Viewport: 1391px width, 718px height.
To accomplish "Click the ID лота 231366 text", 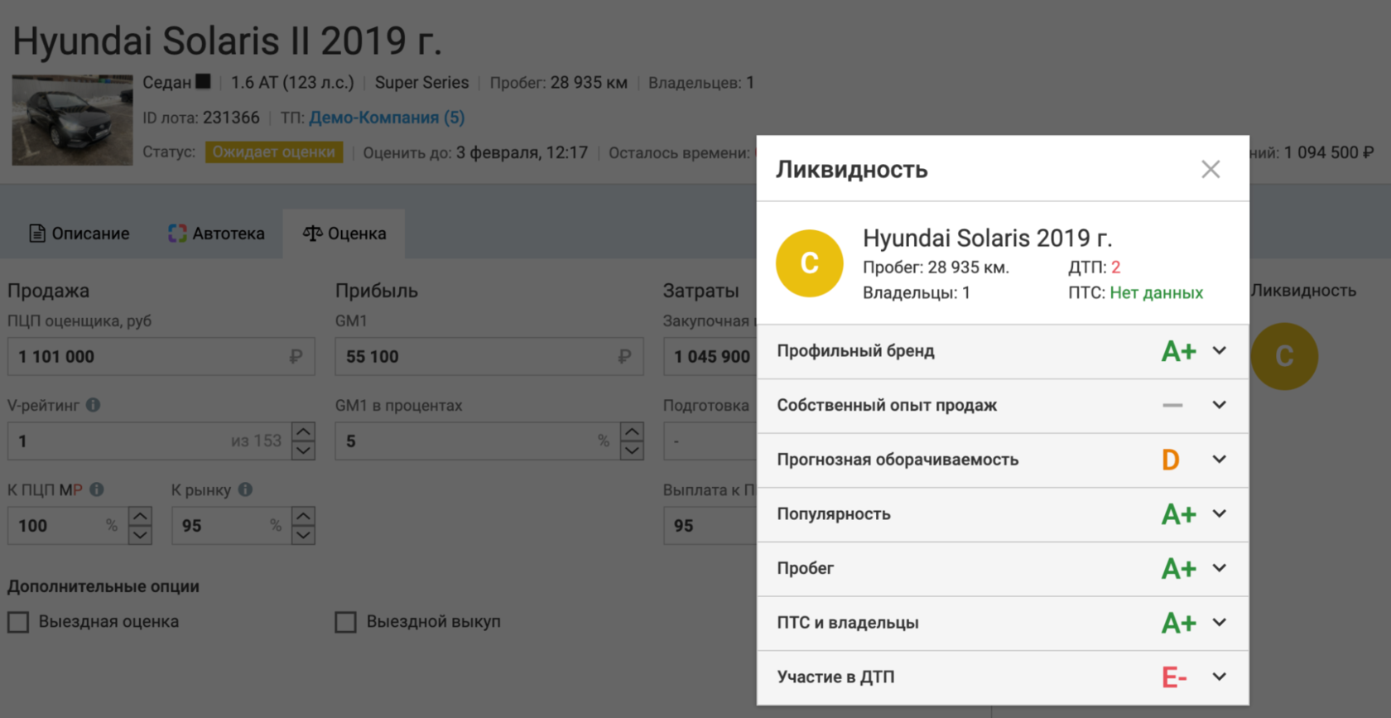I will (x=201, y=118).
